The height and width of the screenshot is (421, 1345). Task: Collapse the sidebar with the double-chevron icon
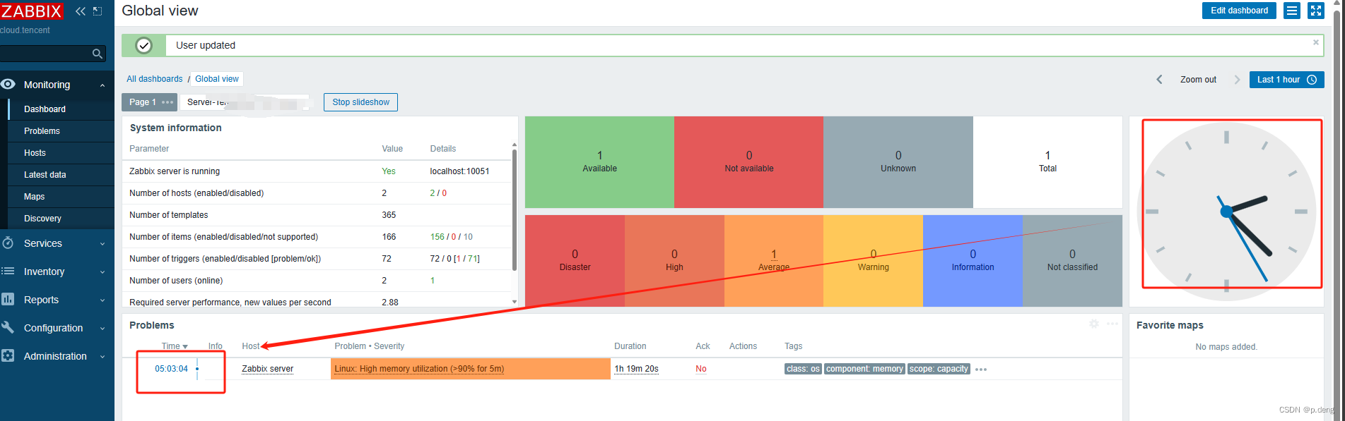pyautogui.click(x=81, y=11)
